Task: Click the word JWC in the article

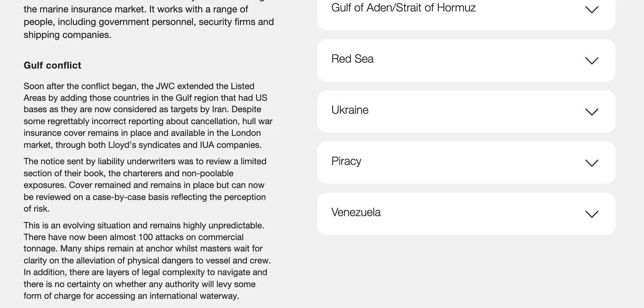Action: 165,86
